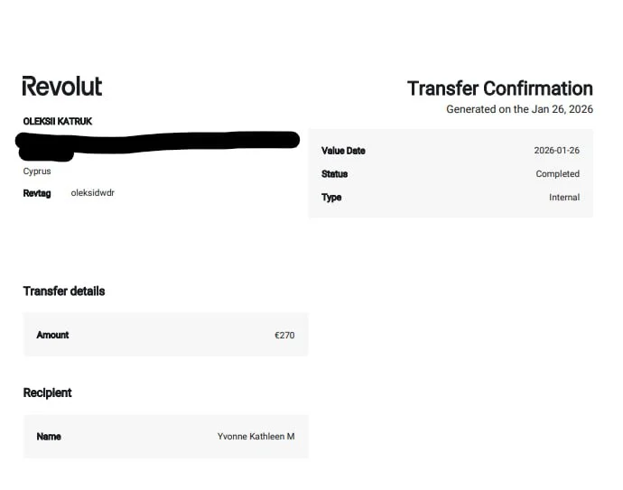Click the Type label
623x490 pixels.
pyautogui.click(x=331, y=198)
